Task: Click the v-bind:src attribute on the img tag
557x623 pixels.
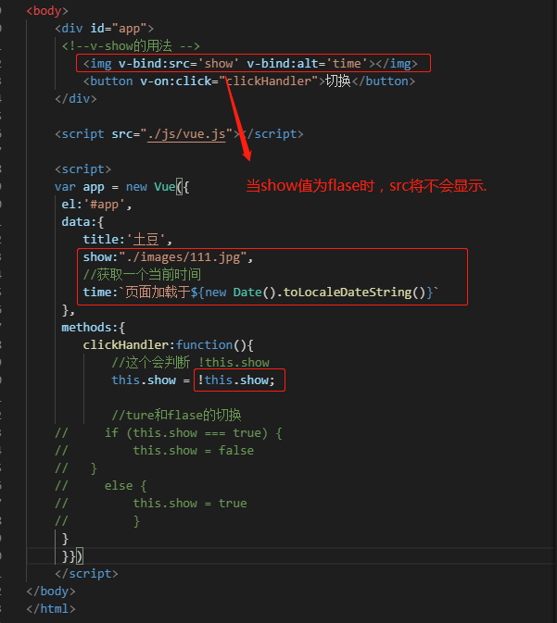Action: pos(179,64)
